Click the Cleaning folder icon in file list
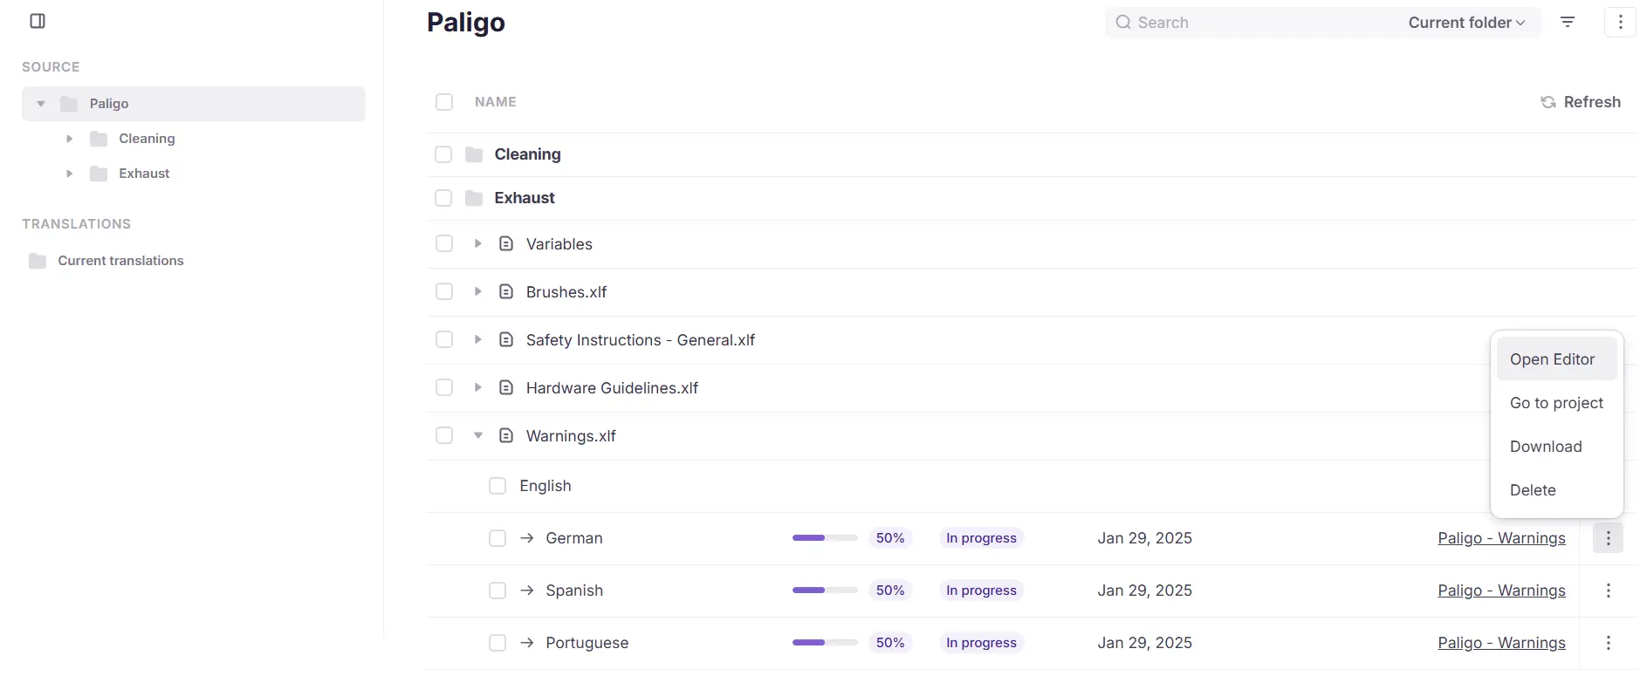The height and width of the screenshot is (676, 1647). [474, 154]
